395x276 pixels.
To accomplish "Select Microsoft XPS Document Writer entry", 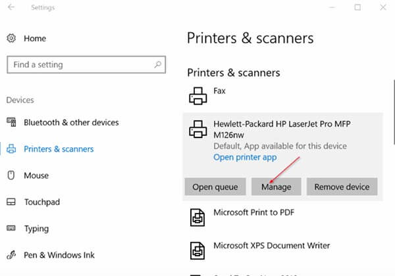I will click(282, 250).
